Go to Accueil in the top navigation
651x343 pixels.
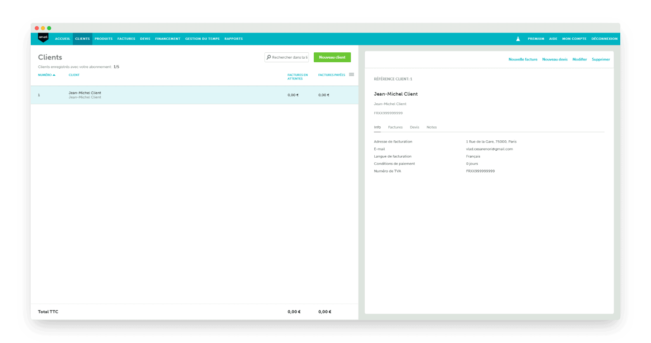tap(62, 39)
